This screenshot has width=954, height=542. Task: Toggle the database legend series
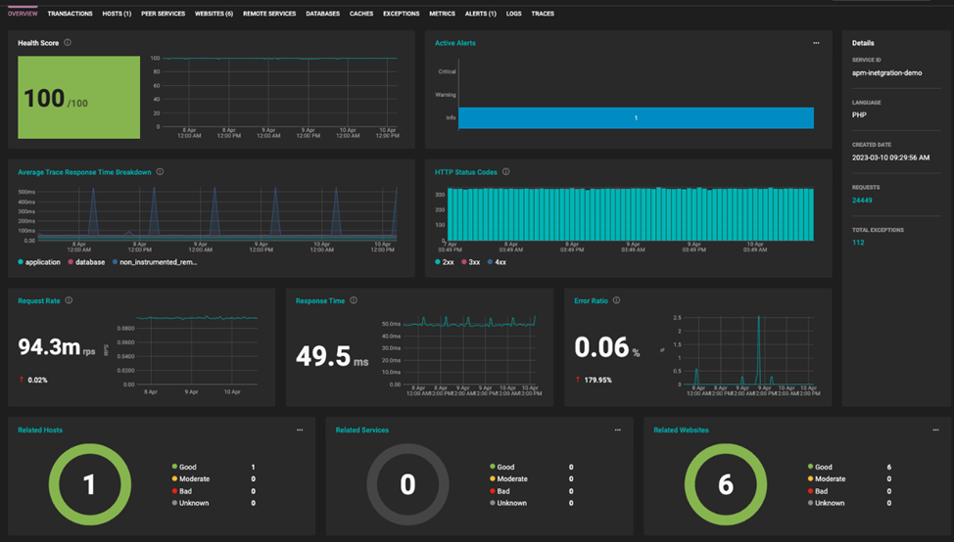click(x=86, y=262)
